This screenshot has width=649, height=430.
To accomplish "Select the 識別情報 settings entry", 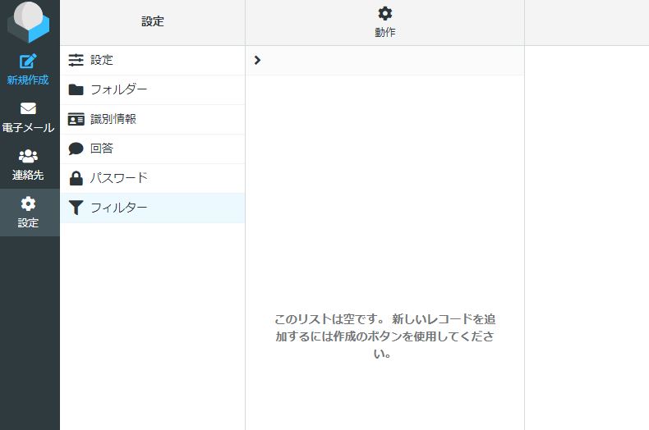I will tap(113, 119).
